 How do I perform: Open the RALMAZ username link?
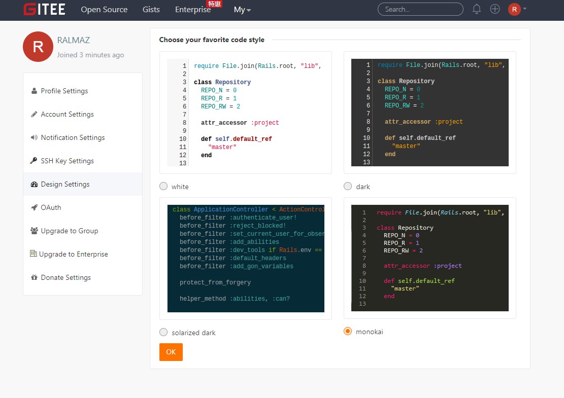point(74,40)
